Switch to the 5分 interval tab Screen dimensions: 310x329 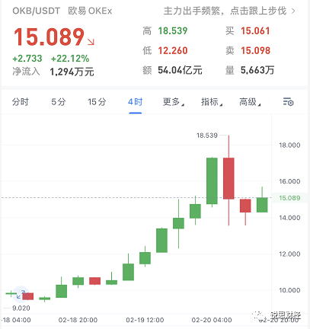(x=59, y=102)
